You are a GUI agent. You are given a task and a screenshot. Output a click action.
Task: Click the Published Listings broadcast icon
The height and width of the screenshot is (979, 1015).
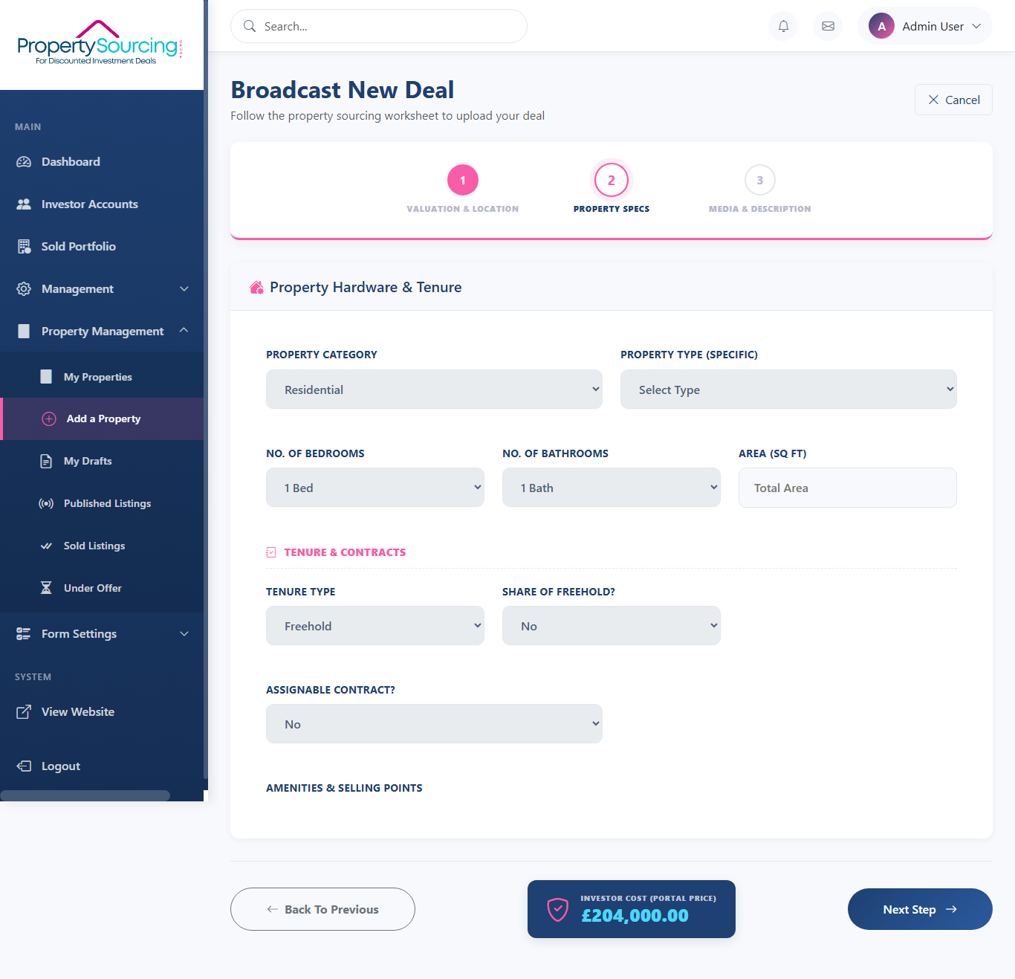(x=46, y=503)
